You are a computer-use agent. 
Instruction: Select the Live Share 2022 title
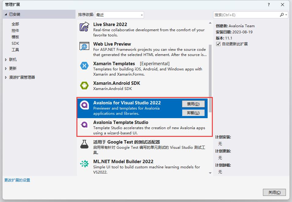point(110,24)
